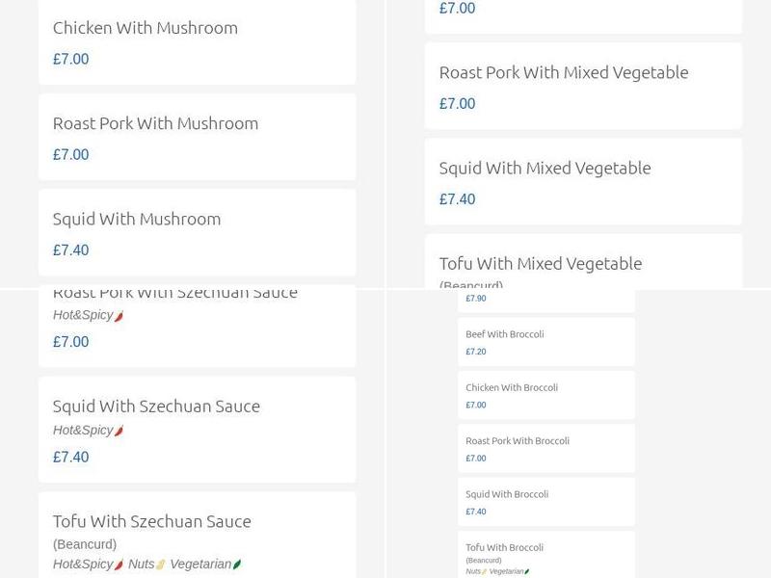The height and width of the screenshot is (578, 771).
Task: Select the Squid With Broccoli menu card
Action: [x=546, y=501]
